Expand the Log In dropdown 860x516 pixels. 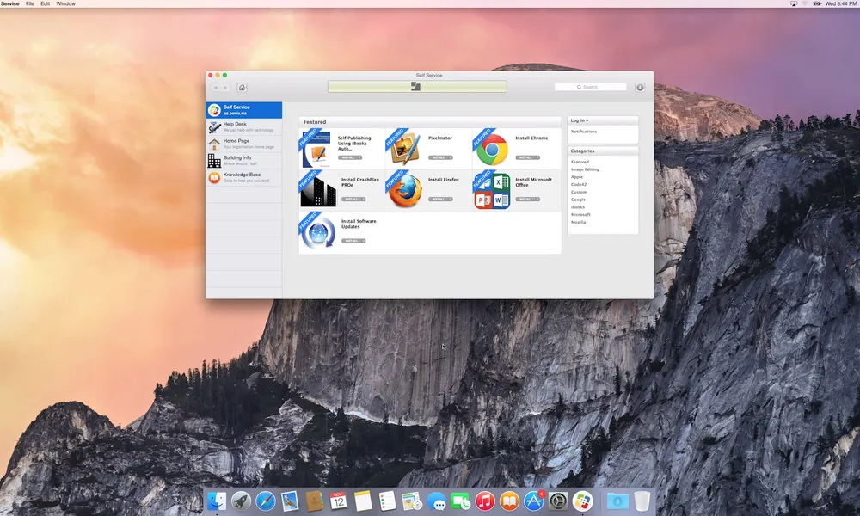(581, 120)
